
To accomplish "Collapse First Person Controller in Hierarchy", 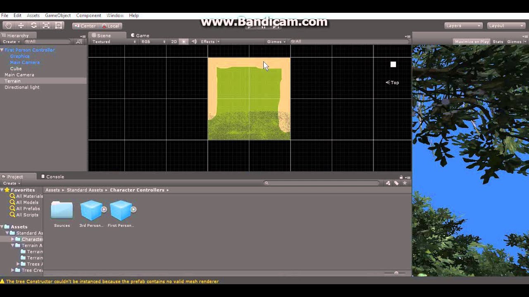I will (x=2, y=50).
